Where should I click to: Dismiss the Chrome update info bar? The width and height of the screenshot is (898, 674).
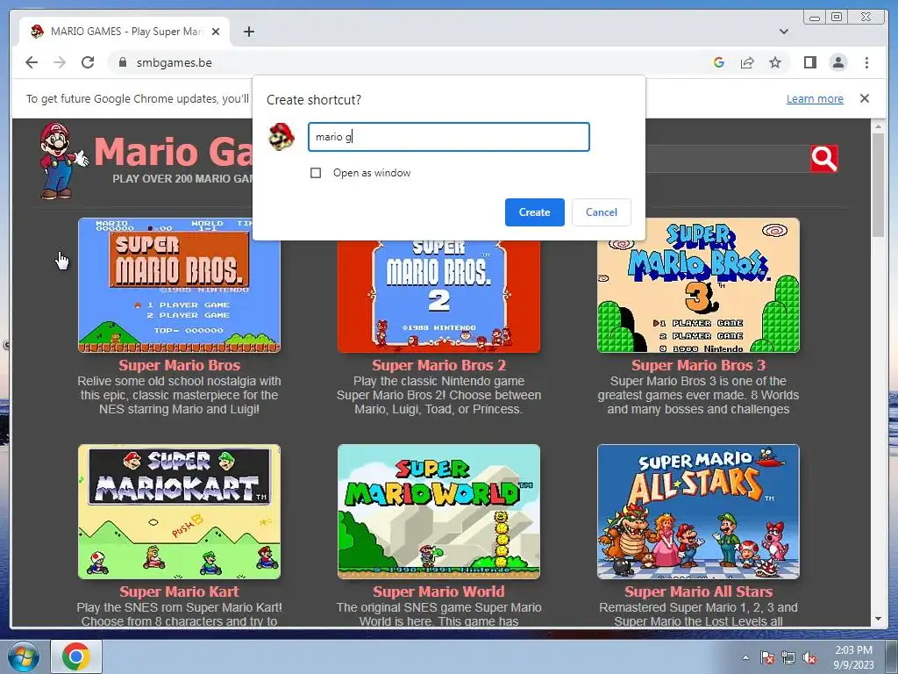coord(864,98)
